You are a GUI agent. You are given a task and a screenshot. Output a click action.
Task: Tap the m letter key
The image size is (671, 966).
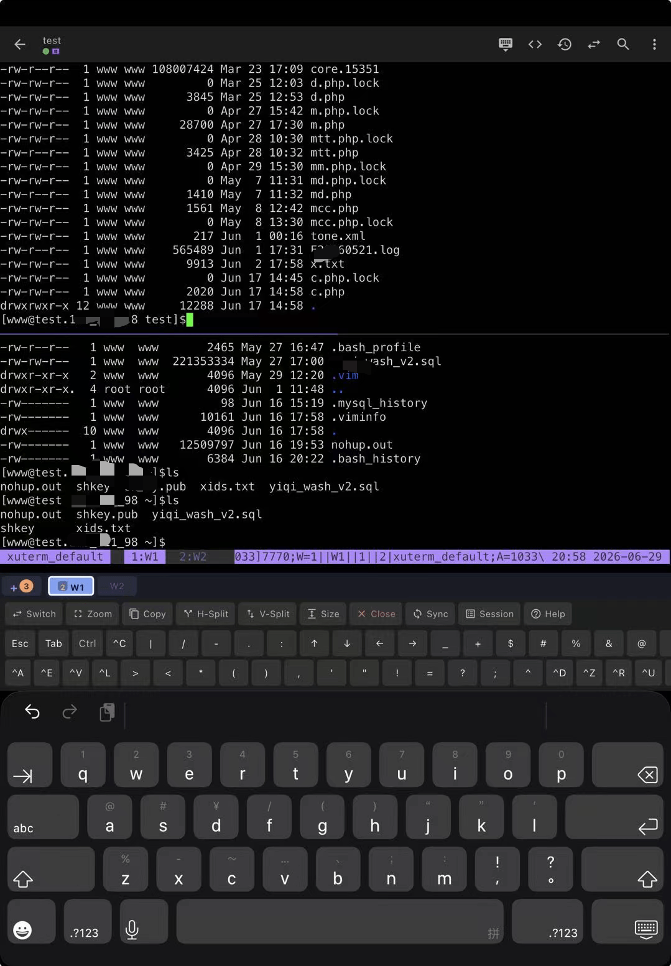444,869
